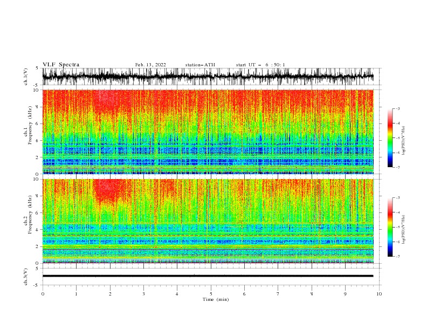The height and width of the screenshot is (330, 427).
Task: Click the "5" tick on ch.1(V) axis
Action: pyautogui.click(x=38, y=68)
